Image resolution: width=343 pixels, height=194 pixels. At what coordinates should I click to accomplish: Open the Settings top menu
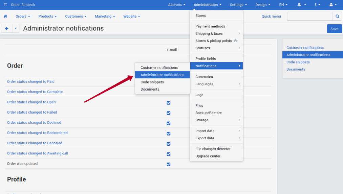[238, 5]
